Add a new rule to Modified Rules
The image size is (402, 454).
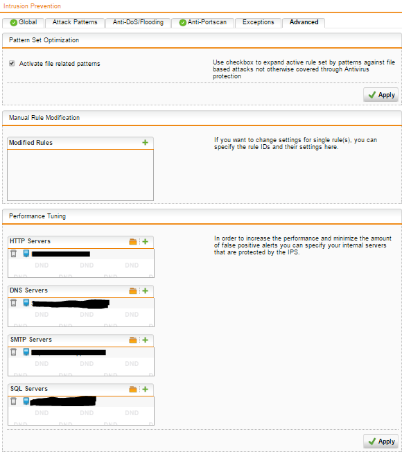(x=145, y=143)
